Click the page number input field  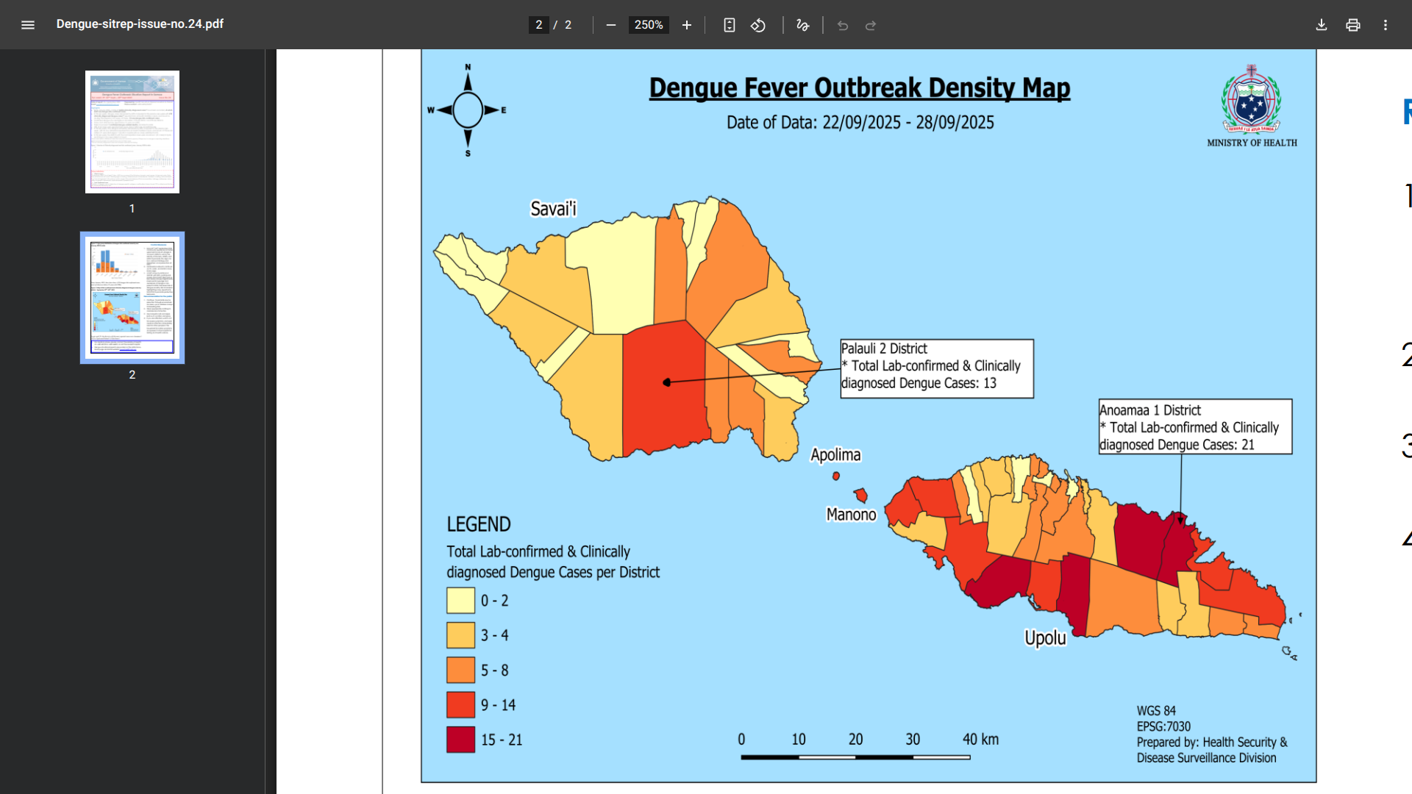(x=539, y=25)
